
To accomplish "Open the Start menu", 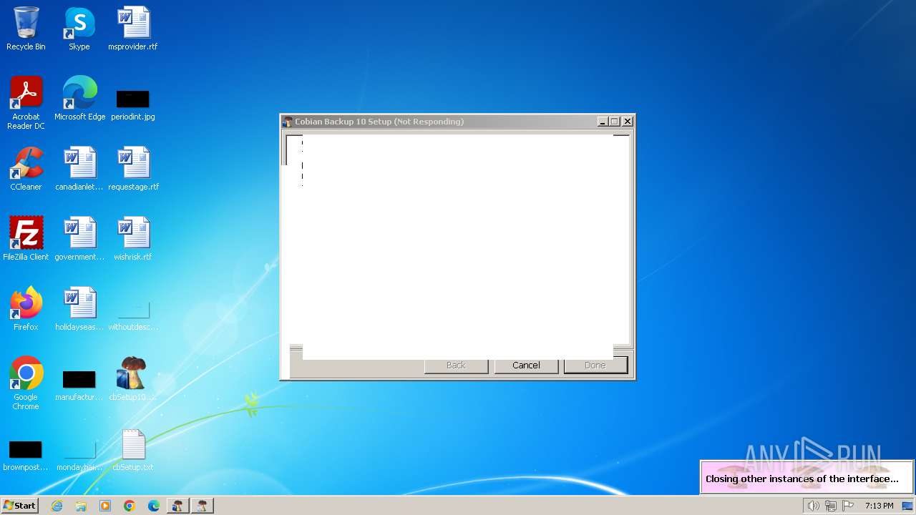I will pyautogui.click(x=20, y=506).
